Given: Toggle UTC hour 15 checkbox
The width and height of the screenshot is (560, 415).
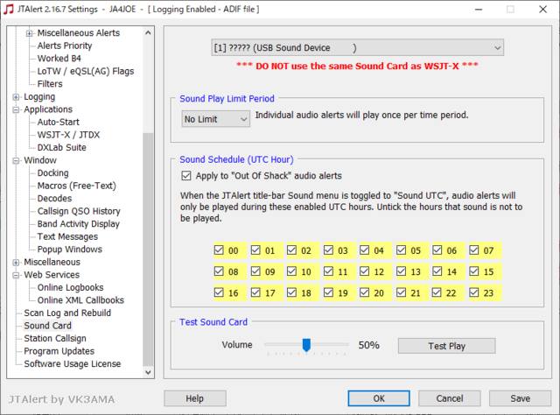Looking at the screenshot, I should tap(474, 271).
